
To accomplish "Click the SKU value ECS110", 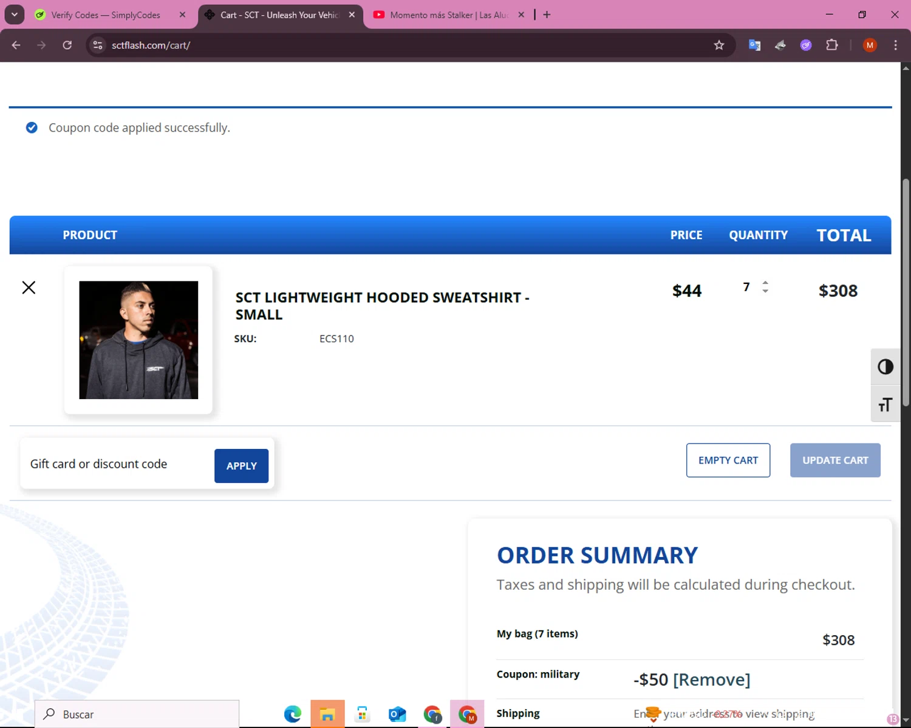I will point(336,339).
